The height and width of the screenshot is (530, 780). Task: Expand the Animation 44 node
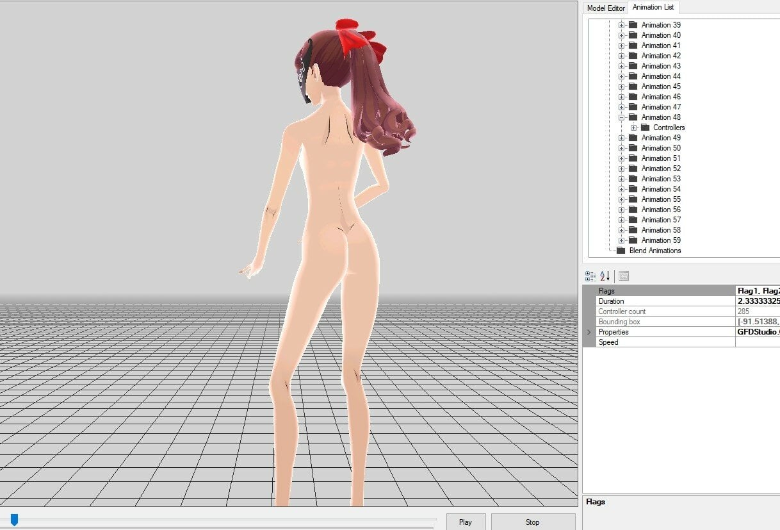coord(621,76)
